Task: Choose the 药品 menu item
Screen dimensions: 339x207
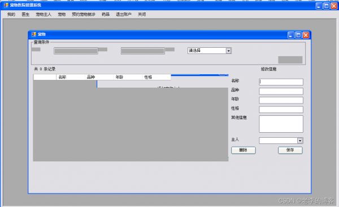Action: pos(106,15)
